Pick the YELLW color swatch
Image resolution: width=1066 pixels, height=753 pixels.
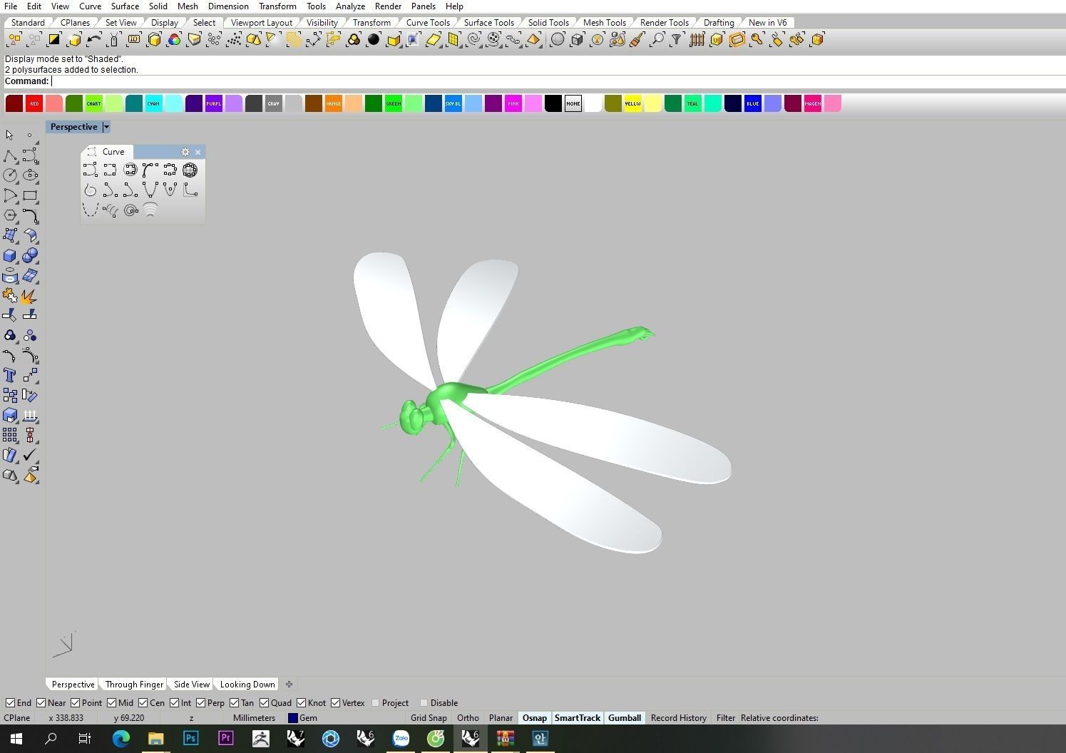[x=632, y=103]
